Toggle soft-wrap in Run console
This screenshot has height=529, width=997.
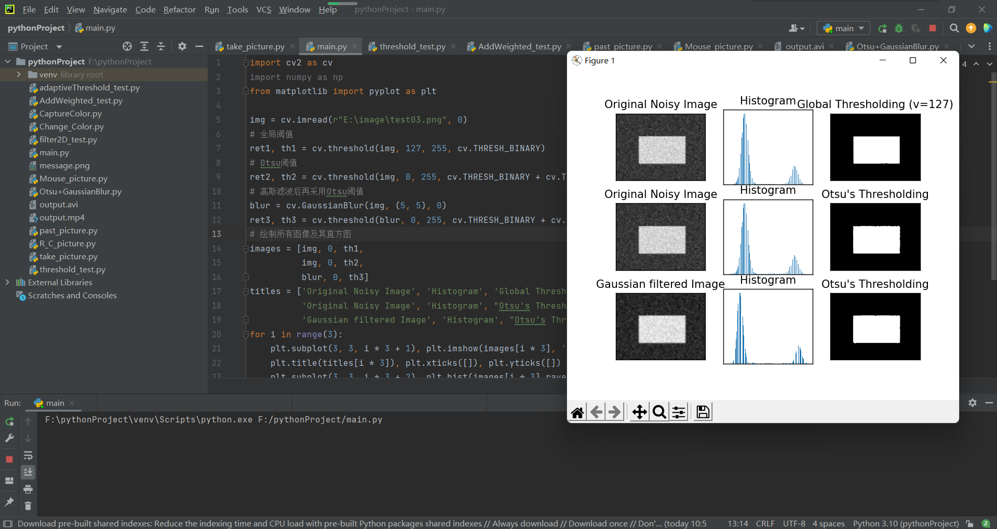tap(28, 456)
